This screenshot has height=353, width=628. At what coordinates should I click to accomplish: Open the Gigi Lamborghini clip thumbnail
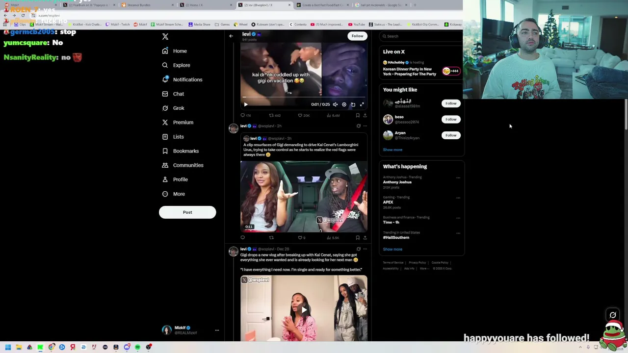coord(304,196)
